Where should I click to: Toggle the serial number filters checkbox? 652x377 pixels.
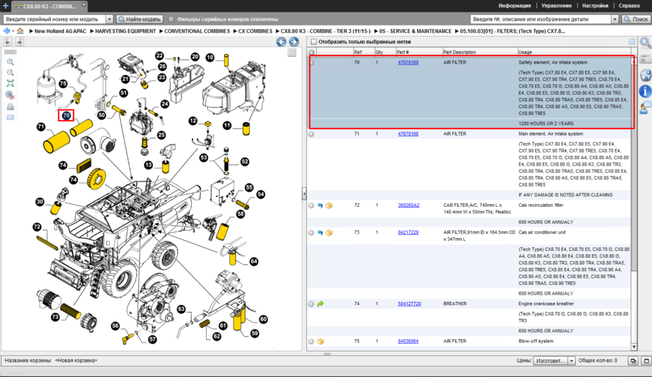171,19
